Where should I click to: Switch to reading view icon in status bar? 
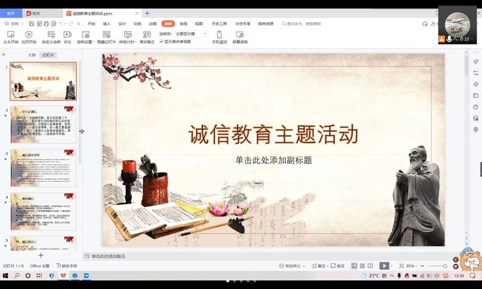(x=371, y=266)
